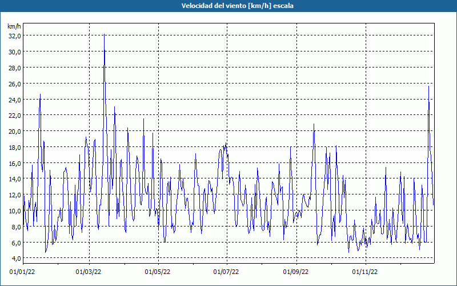Image resolution: width=457 pixels, height=286 pixels.
Task: Select the 6,0 y-axis label
Action: point(16,244)
